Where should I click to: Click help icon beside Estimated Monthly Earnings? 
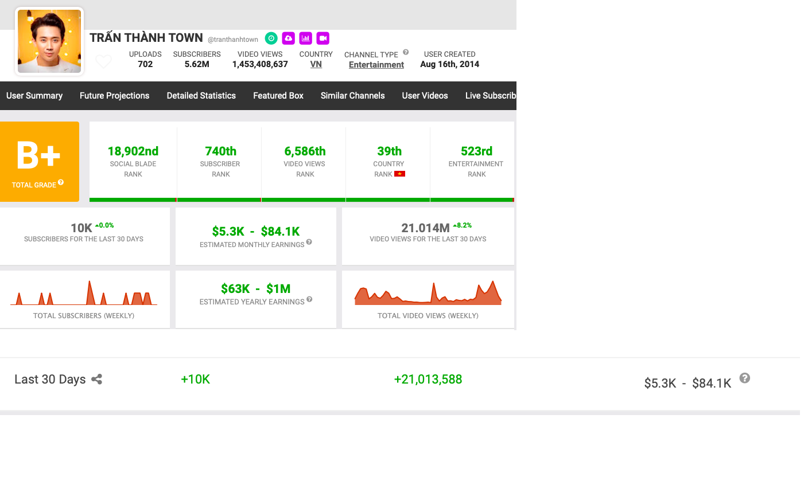(309, 243)
